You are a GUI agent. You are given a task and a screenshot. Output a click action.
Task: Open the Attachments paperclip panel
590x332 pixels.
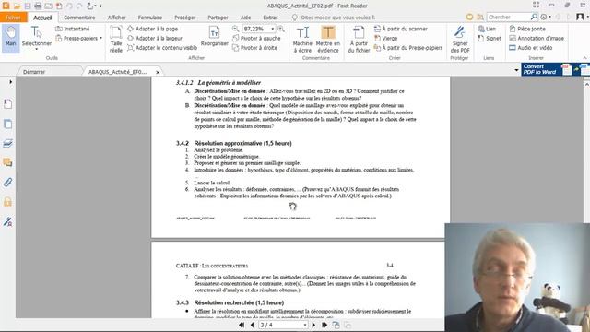click(7, 183)
